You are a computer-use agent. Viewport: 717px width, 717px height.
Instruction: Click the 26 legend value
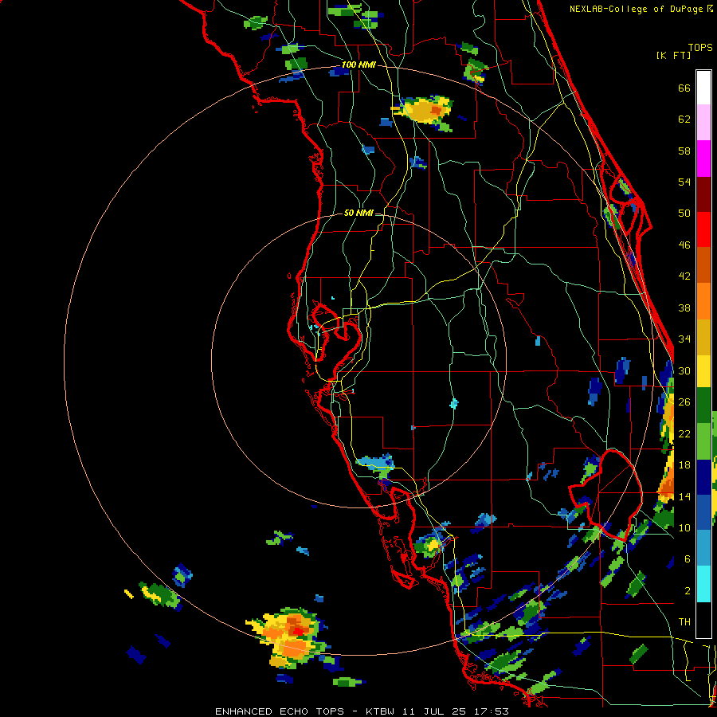click(684, 402)
